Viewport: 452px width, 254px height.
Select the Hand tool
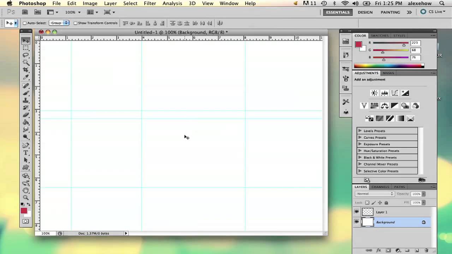(x=26, y=190)
